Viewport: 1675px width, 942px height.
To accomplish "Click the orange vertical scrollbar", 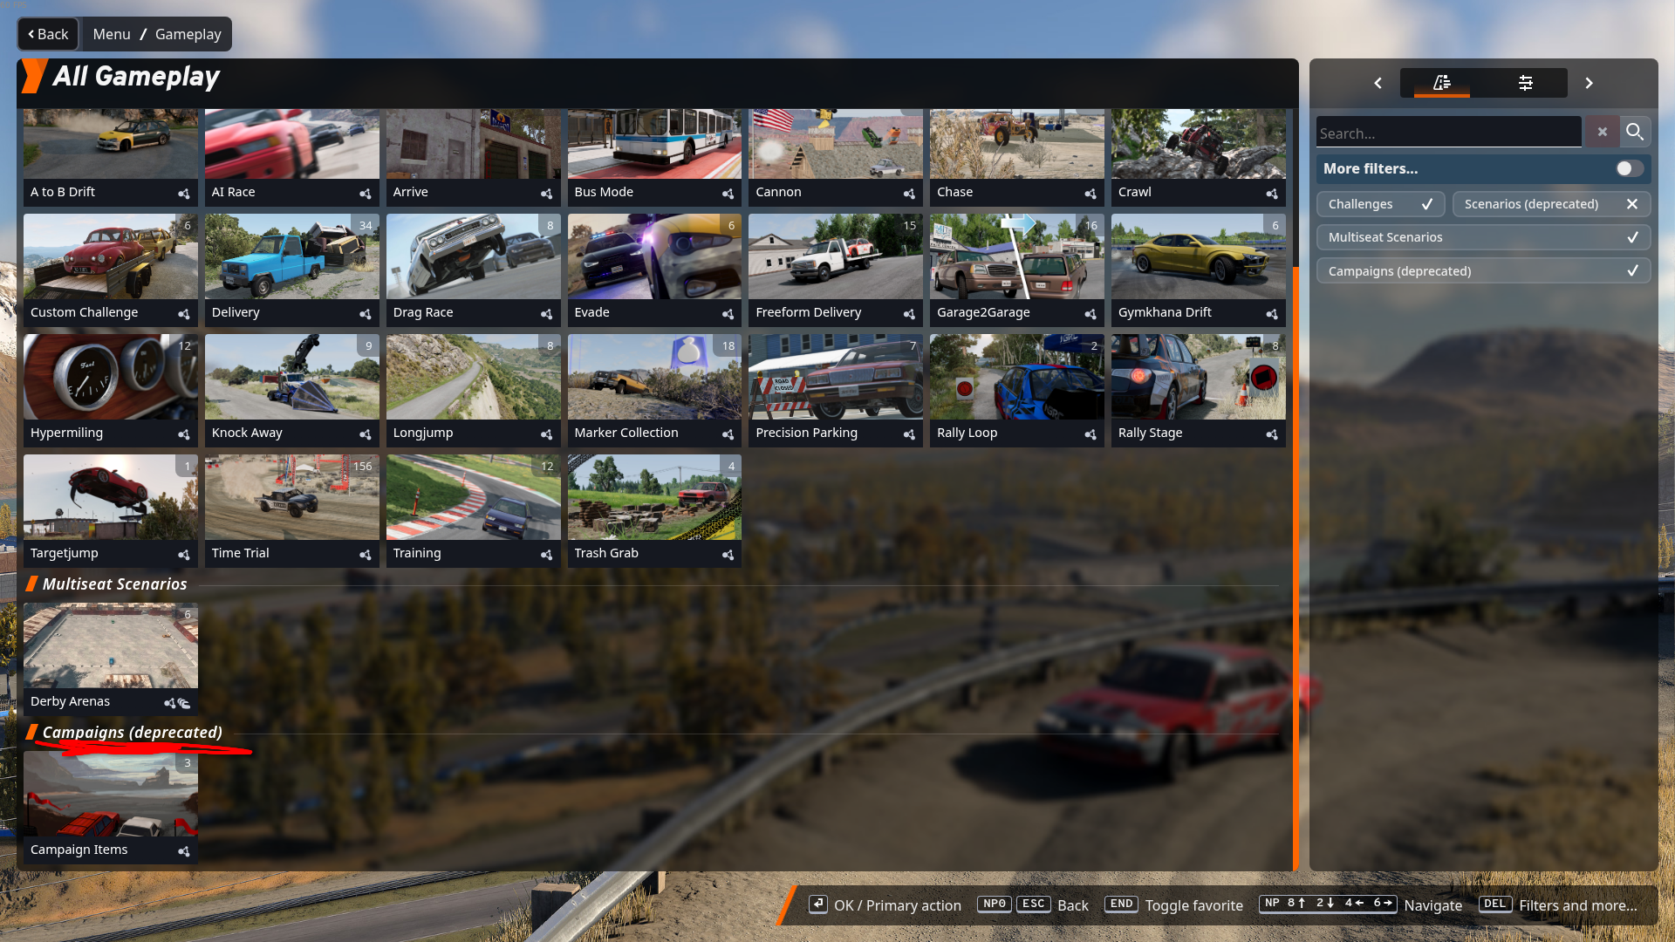I will 1296,567.
